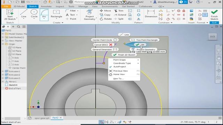Add a Dimension from ribbon
The image size is (223, 125).
(x=151, y=14)
